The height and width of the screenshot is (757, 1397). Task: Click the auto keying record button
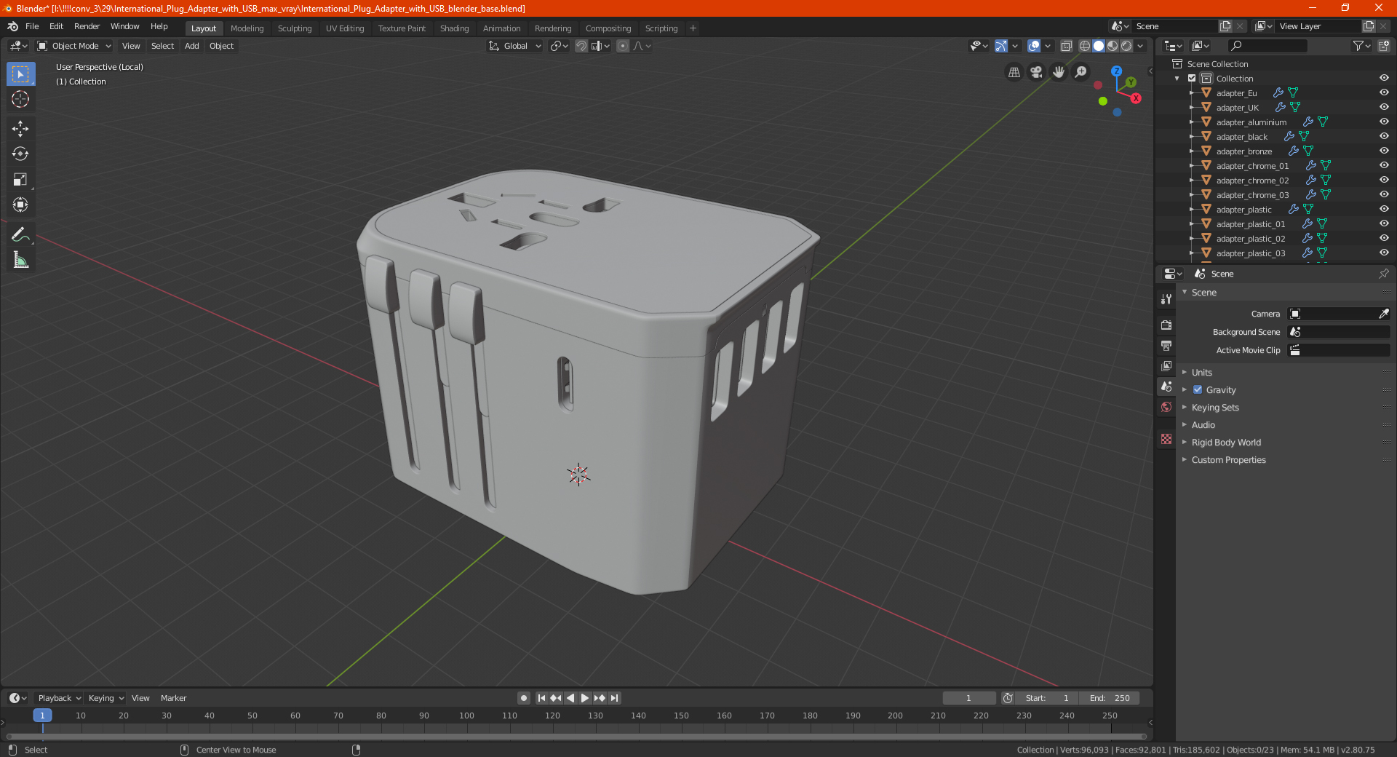pyautogui.click(x=523, y=698)
